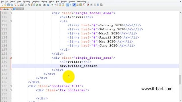
Task: Open the ? help menu
Action: coord(88,2)
